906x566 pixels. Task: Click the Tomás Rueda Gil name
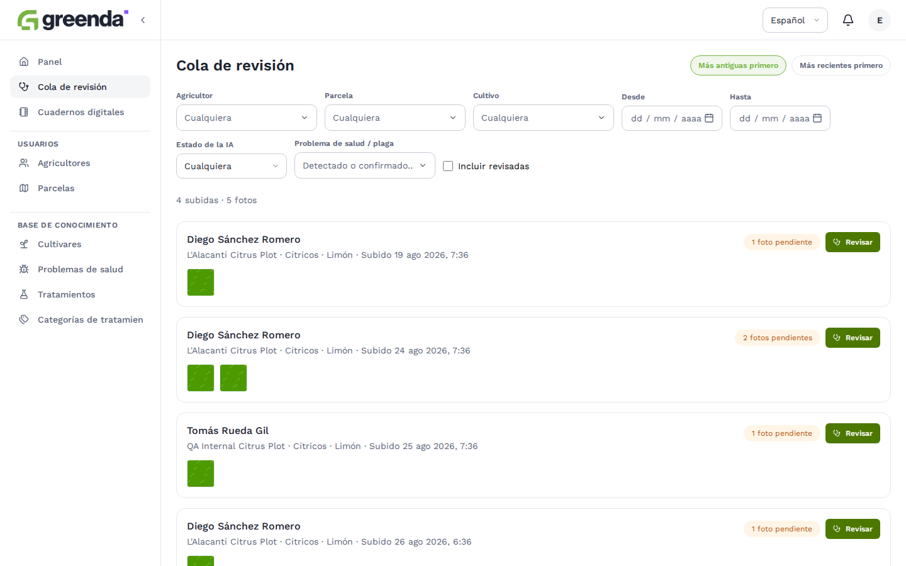[228, 431]
